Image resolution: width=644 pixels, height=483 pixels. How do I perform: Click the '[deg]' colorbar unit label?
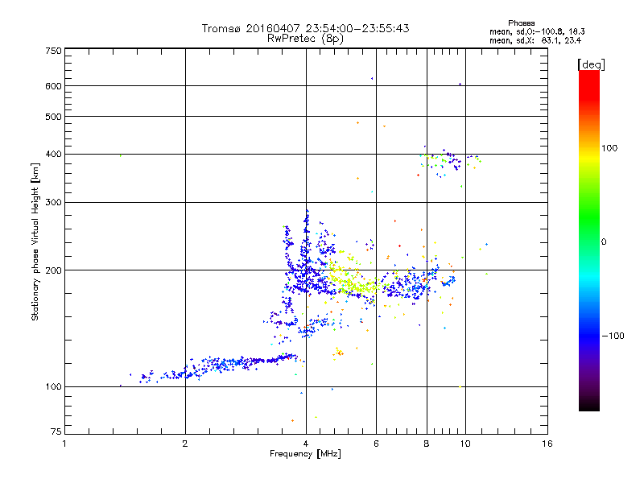coord(591,64)
